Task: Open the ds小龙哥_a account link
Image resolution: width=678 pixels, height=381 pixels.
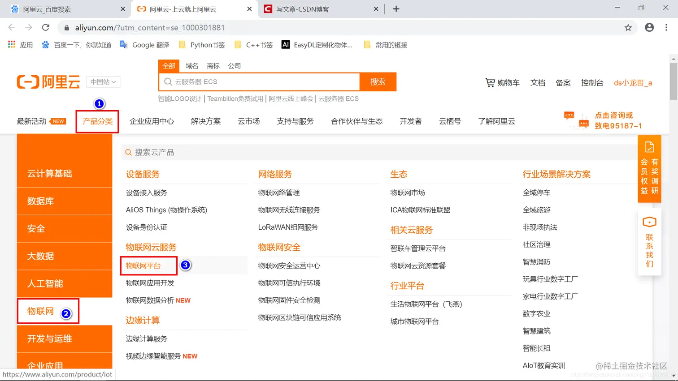Action: 633,83
